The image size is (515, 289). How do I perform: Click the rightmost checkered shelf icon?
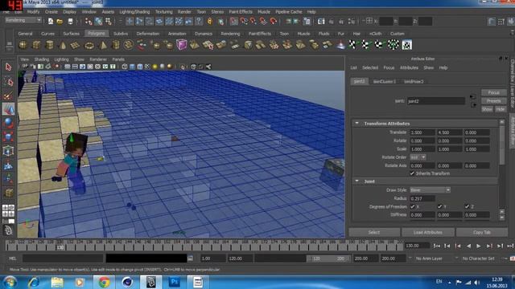[407, 45]
